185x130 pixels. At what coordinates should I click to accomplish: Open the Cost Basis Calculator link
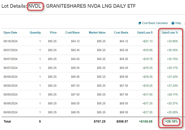point(155,23)
